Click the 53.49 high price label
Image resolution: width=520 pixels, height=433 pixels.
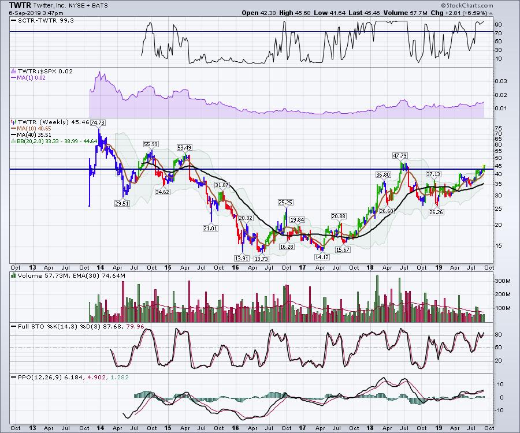pos(184,147)
